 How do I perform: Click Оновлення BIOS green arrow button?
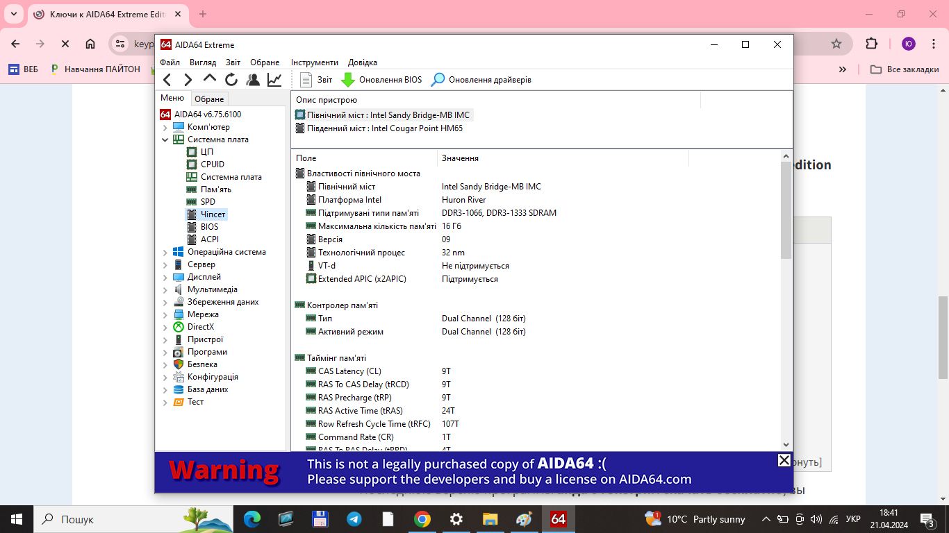tap(381, 80)
